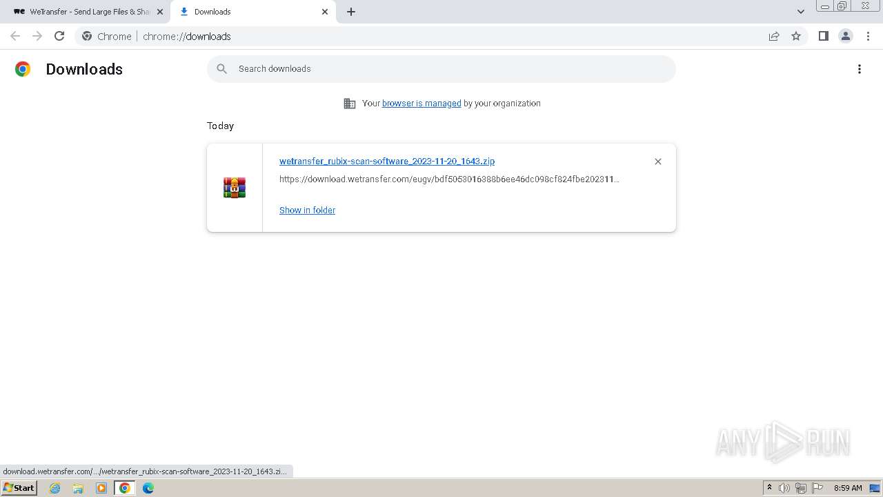883x497 pixels.
Task: Show hidden system tray icons
Action: (x=769, y=487)
